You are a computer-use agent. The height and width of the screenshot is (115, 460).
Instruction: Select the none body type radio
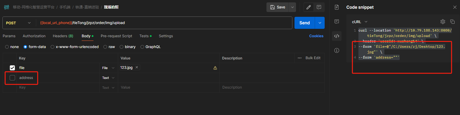point(7,47)
